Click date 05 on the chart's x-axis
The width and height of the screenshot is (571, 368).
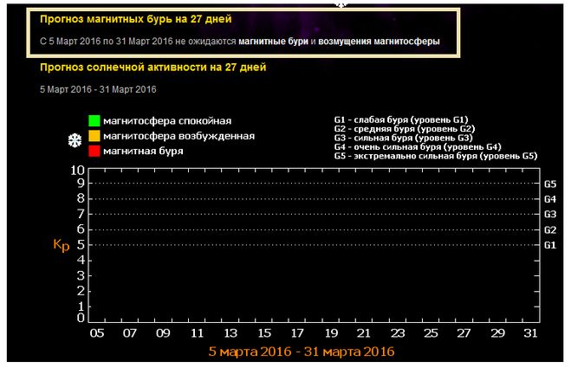[97, 333]
